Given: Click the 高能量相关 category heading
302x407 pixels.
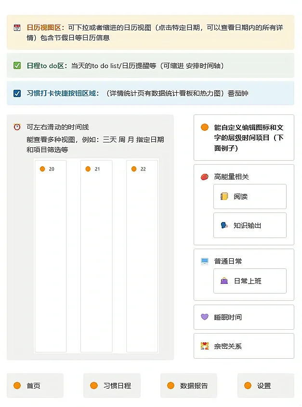Looking at the screenshot, I should pos(231,177).
